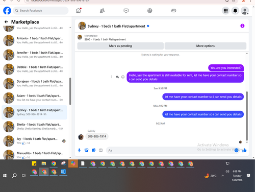Viewport: 255px width, 192px height.
Task: Open the weather widget showing 20°C
Action: 210,176
